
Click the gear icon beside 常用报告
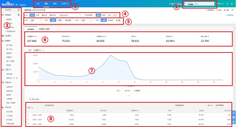(x=18, y=15)
